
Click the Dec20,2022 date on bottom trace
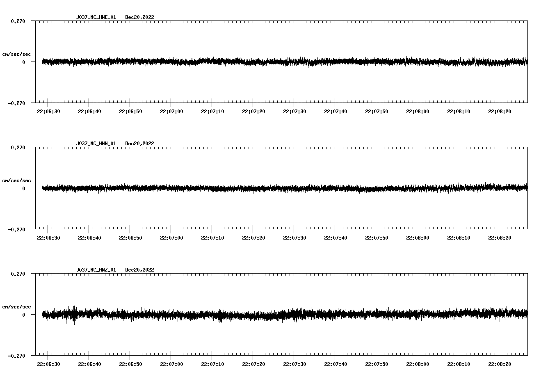140,269
